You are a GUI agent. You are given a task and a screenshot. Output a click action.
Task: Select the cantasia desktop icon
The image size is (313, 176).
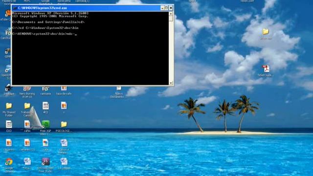tap(45, 90)
